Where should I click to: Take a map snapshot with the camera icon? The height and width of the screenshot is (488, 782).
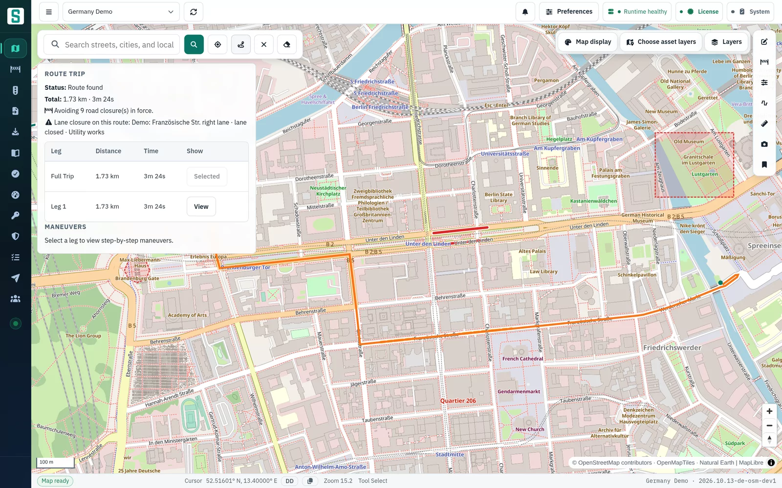tap(764, 144)
